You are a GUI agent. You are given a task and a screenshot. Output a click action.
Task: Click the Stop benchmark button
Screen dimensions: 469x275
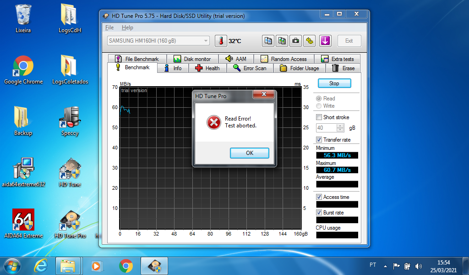point(334,83)
